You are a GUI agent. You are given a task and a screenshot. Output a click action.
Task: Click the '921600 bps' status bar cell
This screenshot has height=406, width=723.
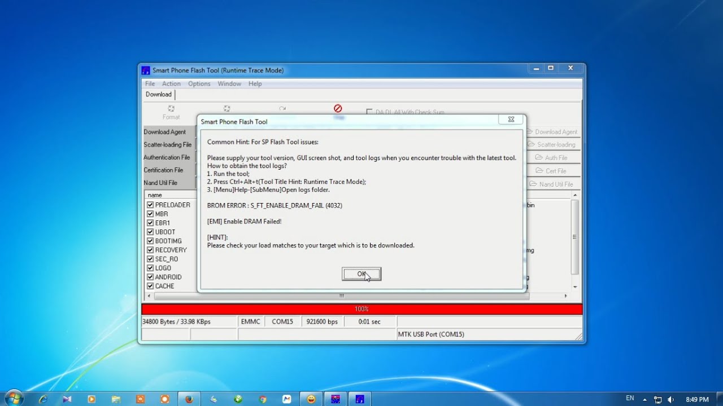322,321
